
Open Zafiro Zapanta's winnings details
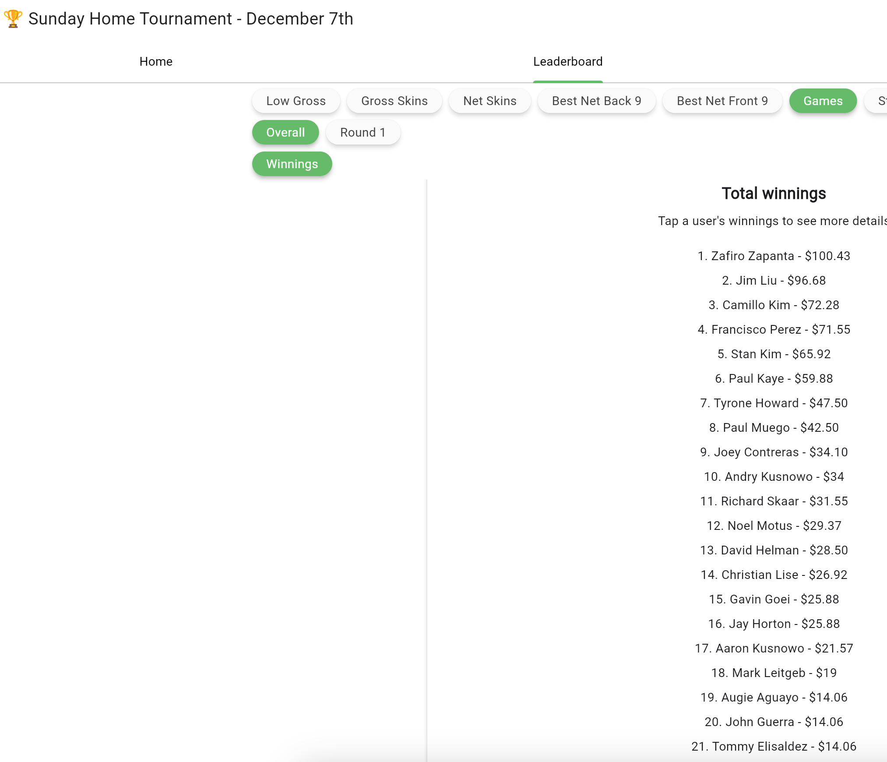[774, 256]
